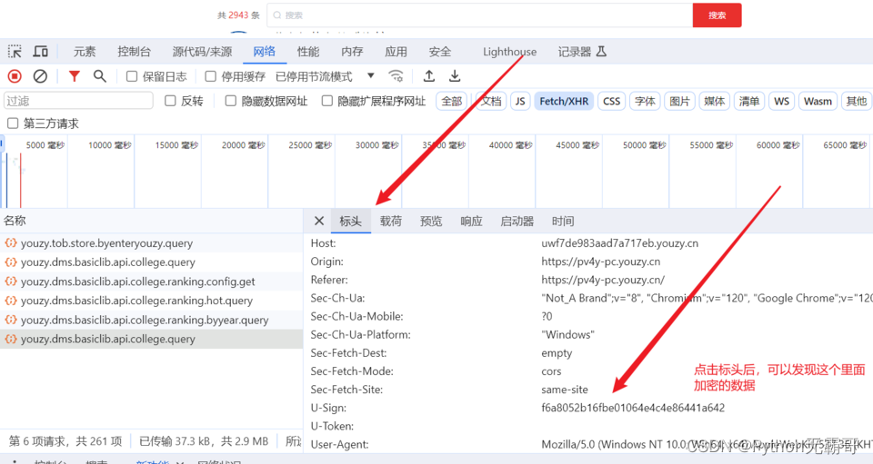Filter requests by 清单 type
Screen dimensions: 873x464
[x=748, y=101]
